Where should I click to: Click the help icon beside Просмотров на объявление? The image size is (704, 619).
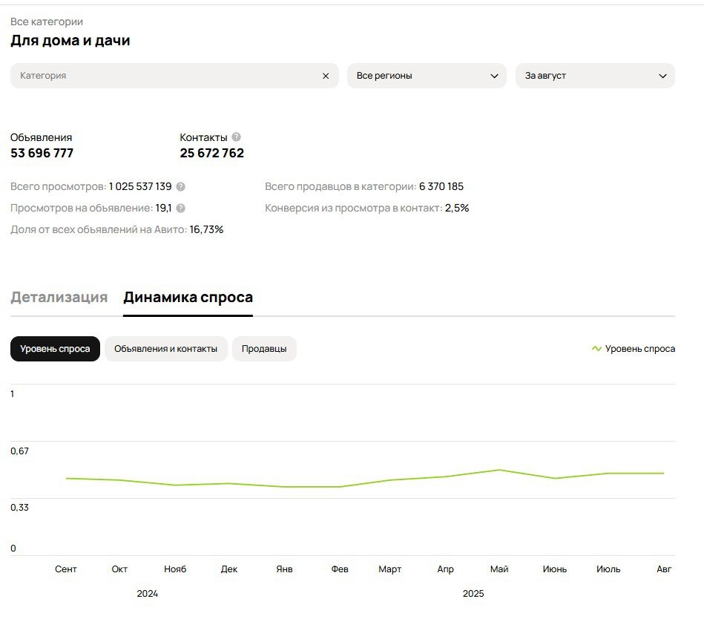(180, 209)
